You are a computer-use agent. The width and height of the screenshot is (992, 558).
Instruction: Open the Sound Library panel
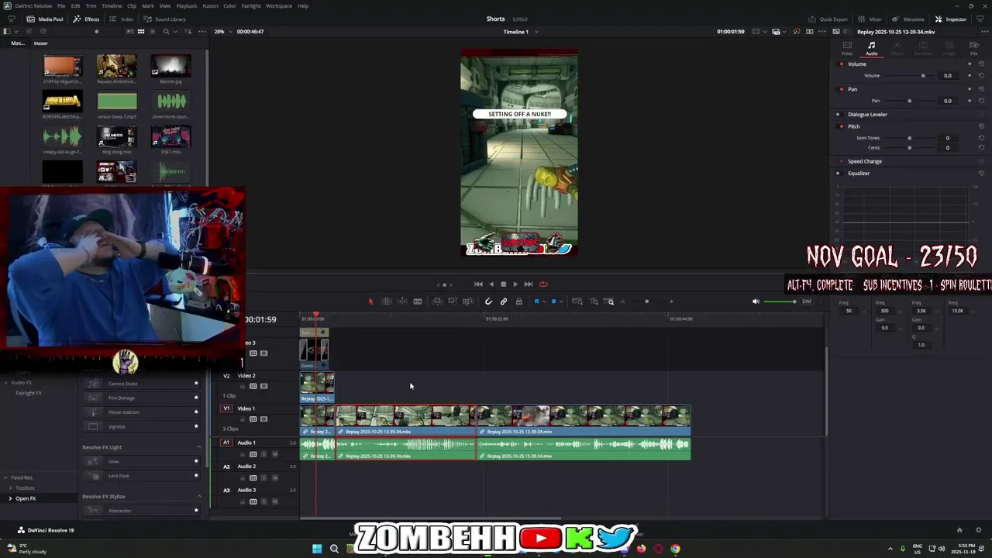click(165, 19)
